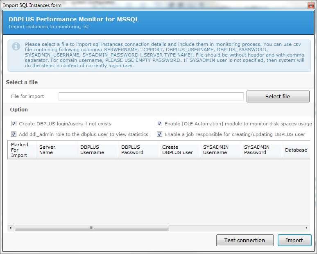Click the Select file button
The width and height of the screenshot is (317, 254).
coord(278,96)
